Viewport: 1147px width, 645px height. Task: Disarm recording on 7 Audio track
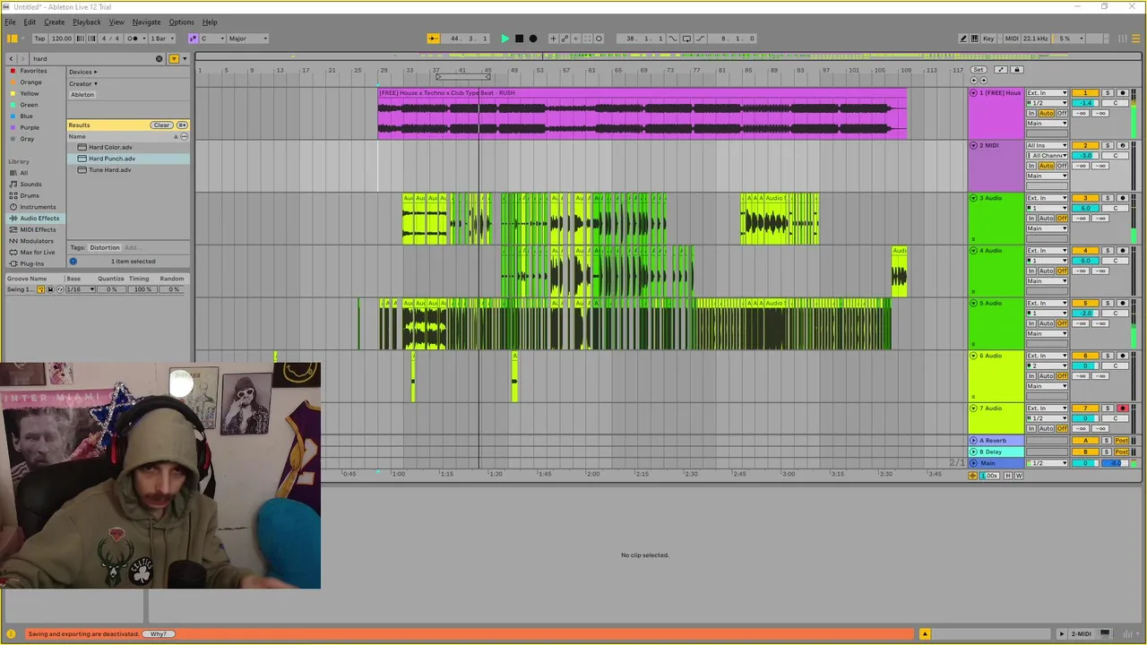1123,408
